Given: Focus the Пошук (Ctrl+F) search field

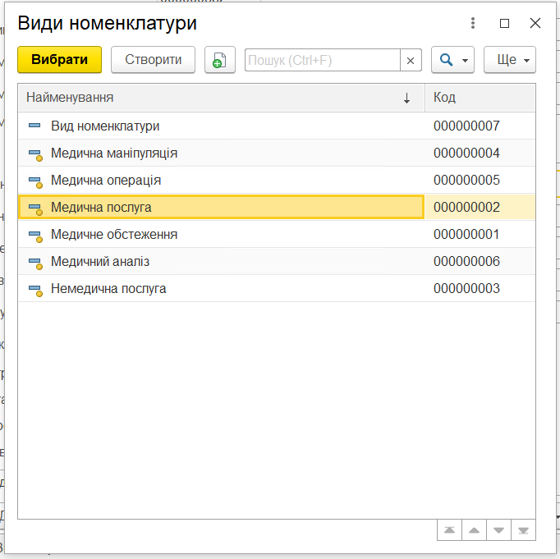Looking at the screenshot, I should coord(322,60).
